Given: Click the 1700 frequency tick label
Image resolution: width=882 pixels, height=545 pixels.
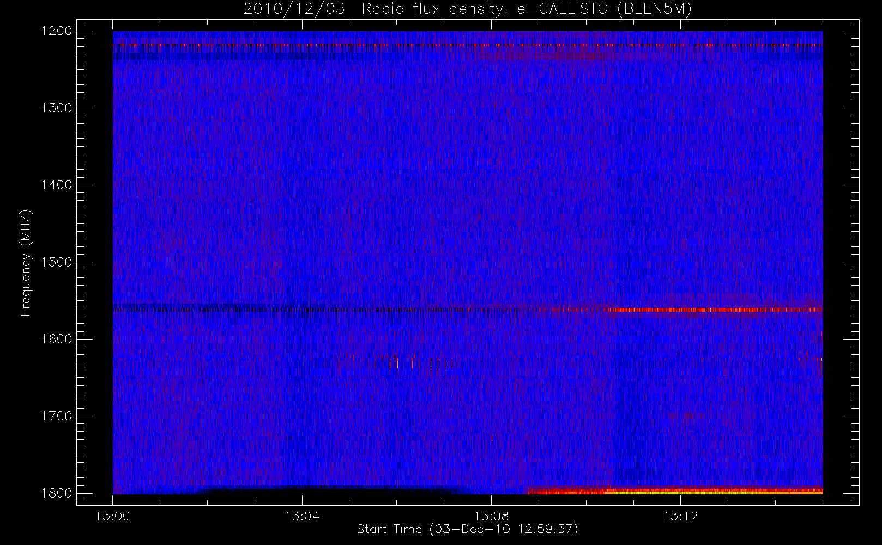Looking at the screenshot, I should (57, 416).
